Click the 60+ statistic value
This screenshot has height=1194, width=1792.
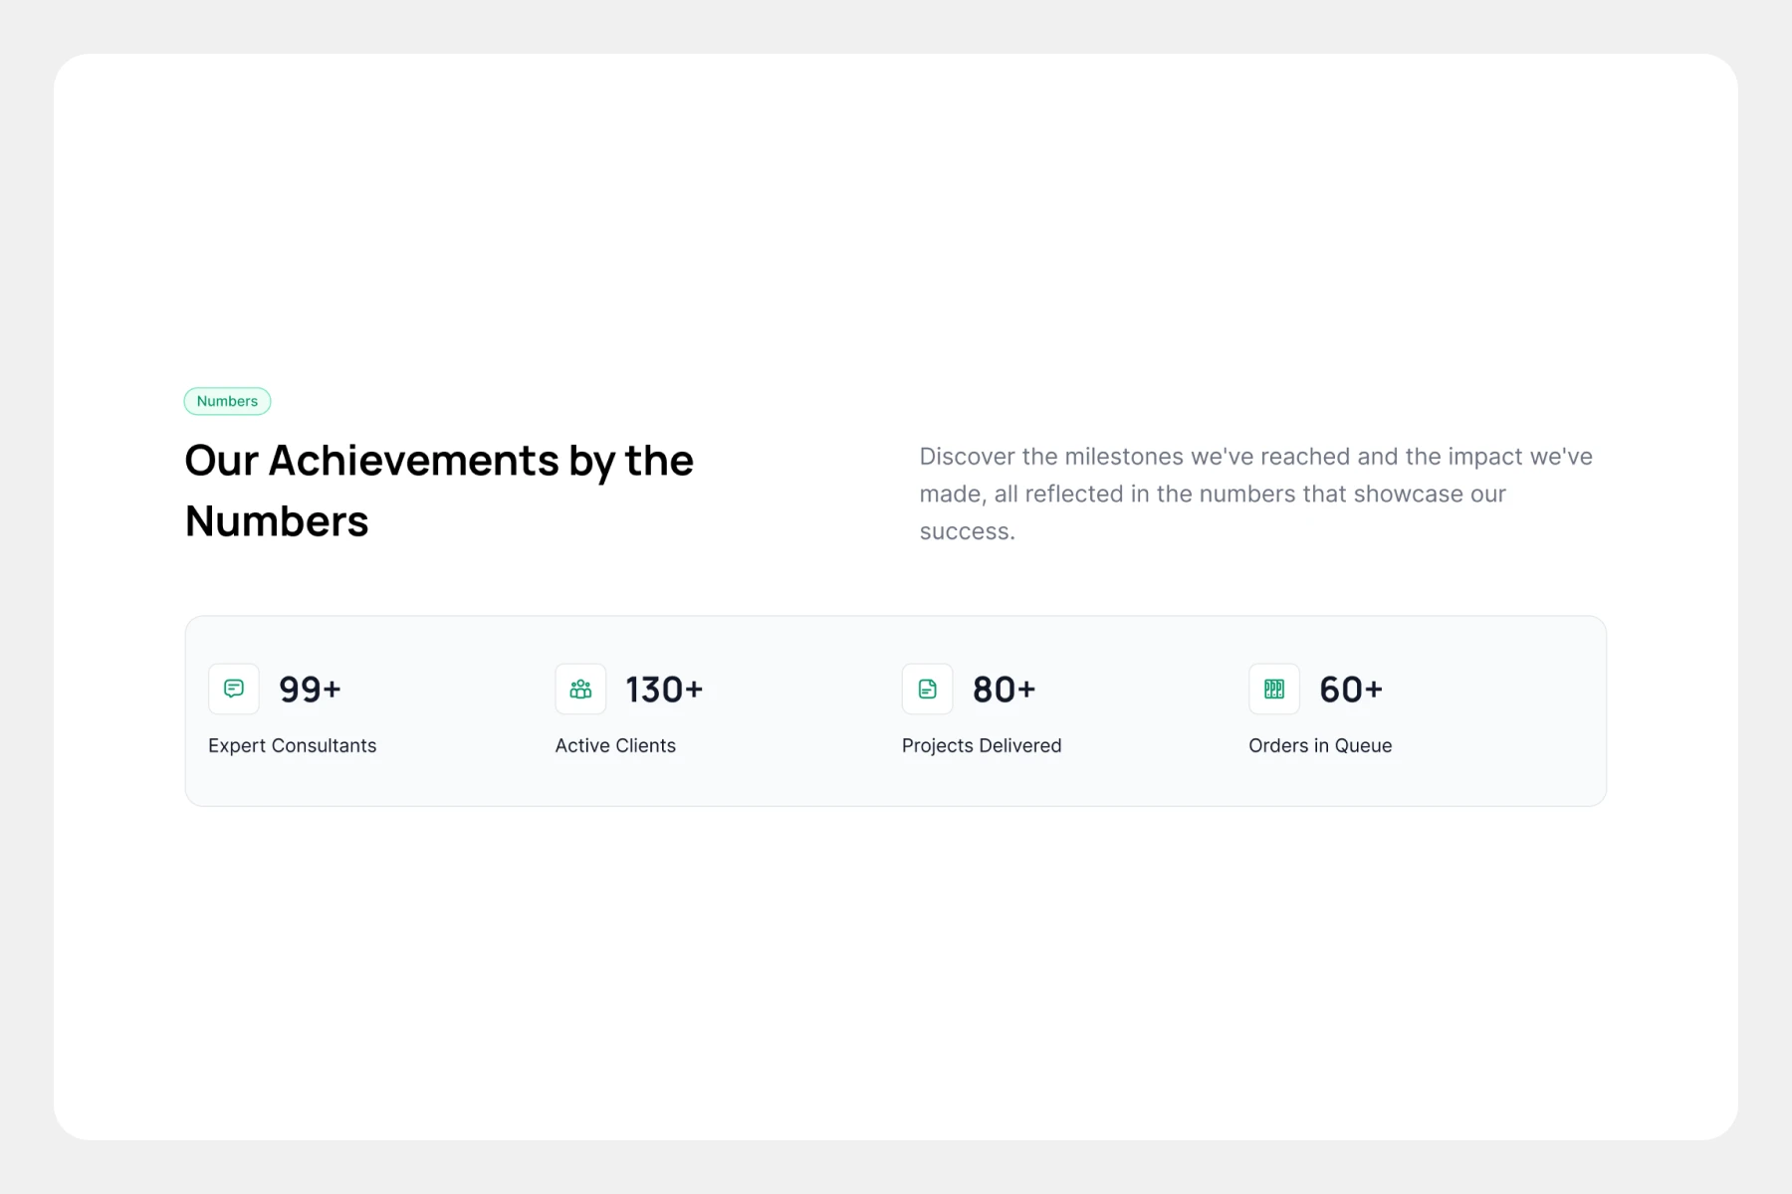(x=1351, y=690)
